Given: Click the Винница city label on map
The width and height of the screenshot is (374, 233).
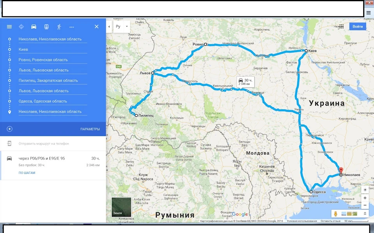Looking at the screenshot, I should coord(258,92).
